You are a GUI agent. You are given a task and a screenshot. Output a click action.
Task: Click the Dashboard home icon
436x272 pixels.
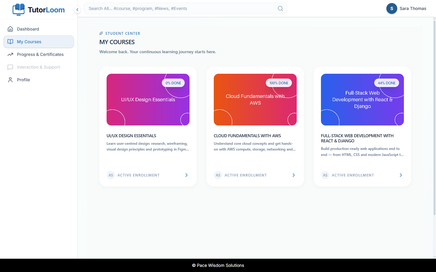[10, 29]
